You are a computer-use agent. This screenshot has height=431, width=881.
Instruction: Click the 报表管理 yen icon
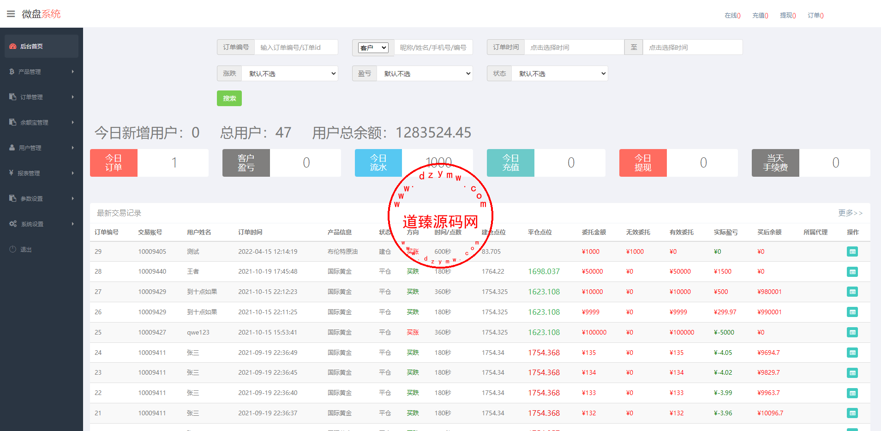[x=11, y=173]
